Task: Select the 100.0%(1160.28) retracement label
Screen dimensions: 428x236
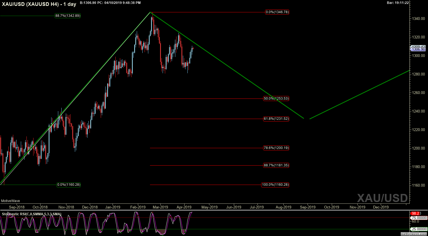Action: point(275,185)
